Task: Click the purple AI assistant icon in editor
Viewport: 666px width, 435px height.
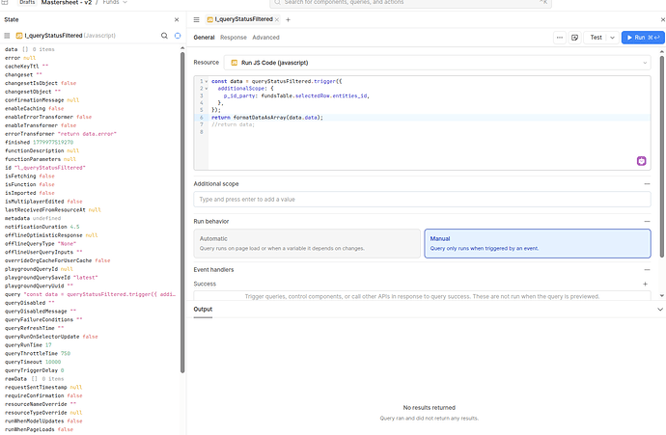Action: 641,161
